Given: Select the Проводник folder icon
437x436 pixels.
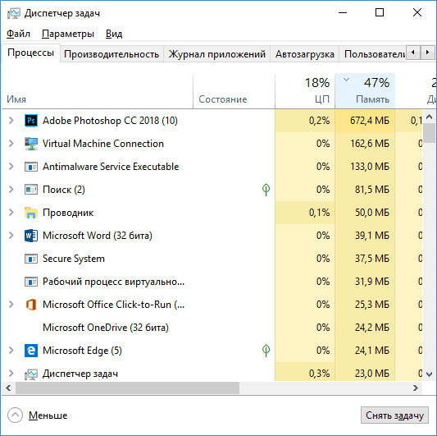Looking at the screenshot, I should tap(31, 213).
